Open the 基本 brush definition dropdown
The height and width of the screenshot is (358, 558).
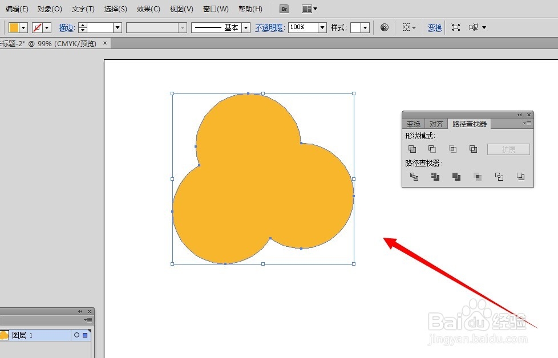tap(245, 28)
